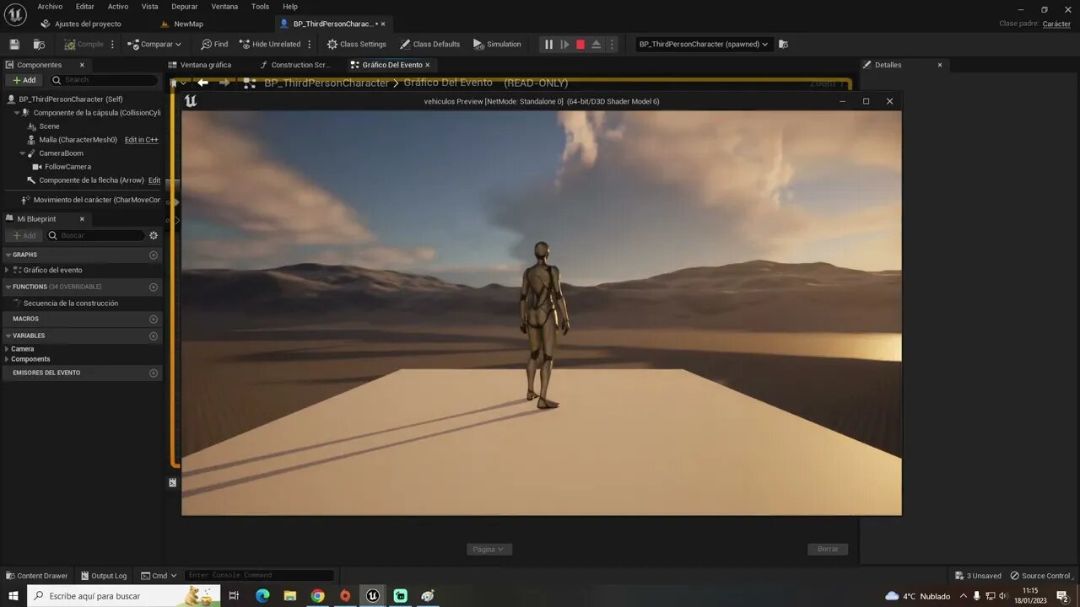1080x607 pixels.
Task: Toggle Hide Unrelated nodes
Action: 270,44
